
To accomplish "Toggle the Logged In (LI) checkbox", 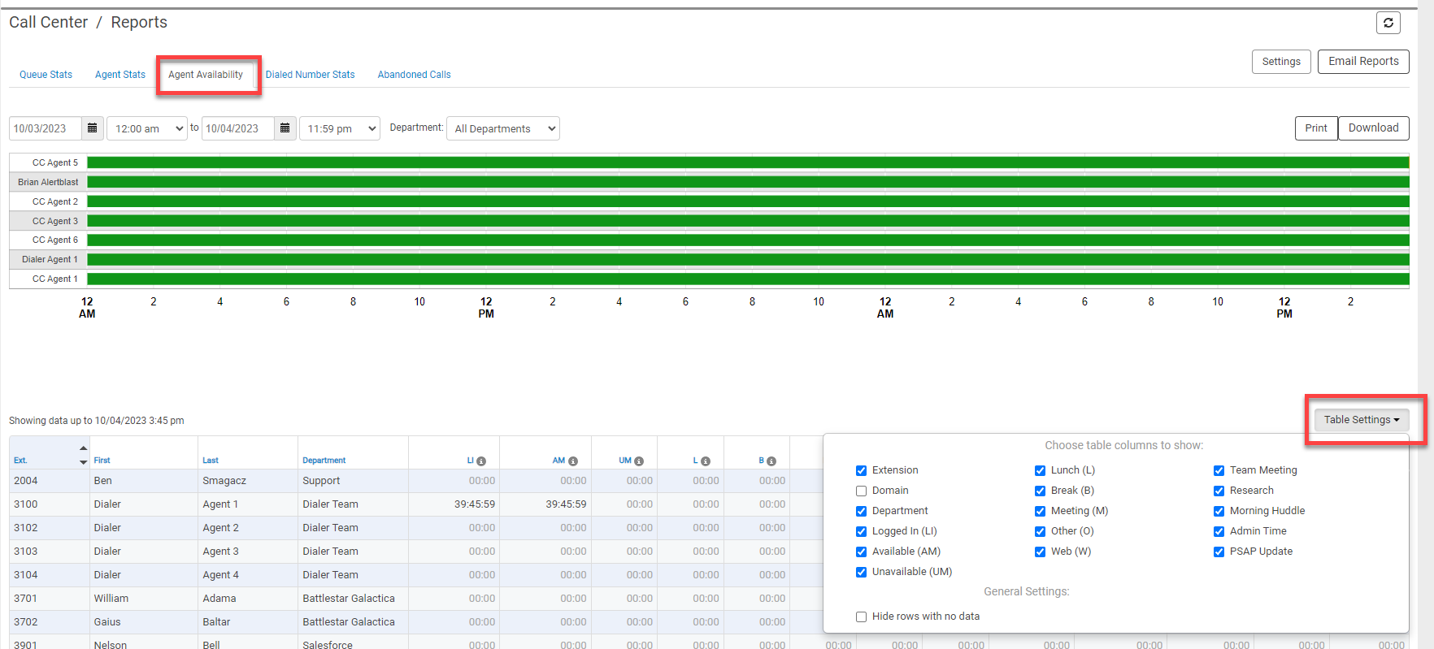I will click(861, 531).
